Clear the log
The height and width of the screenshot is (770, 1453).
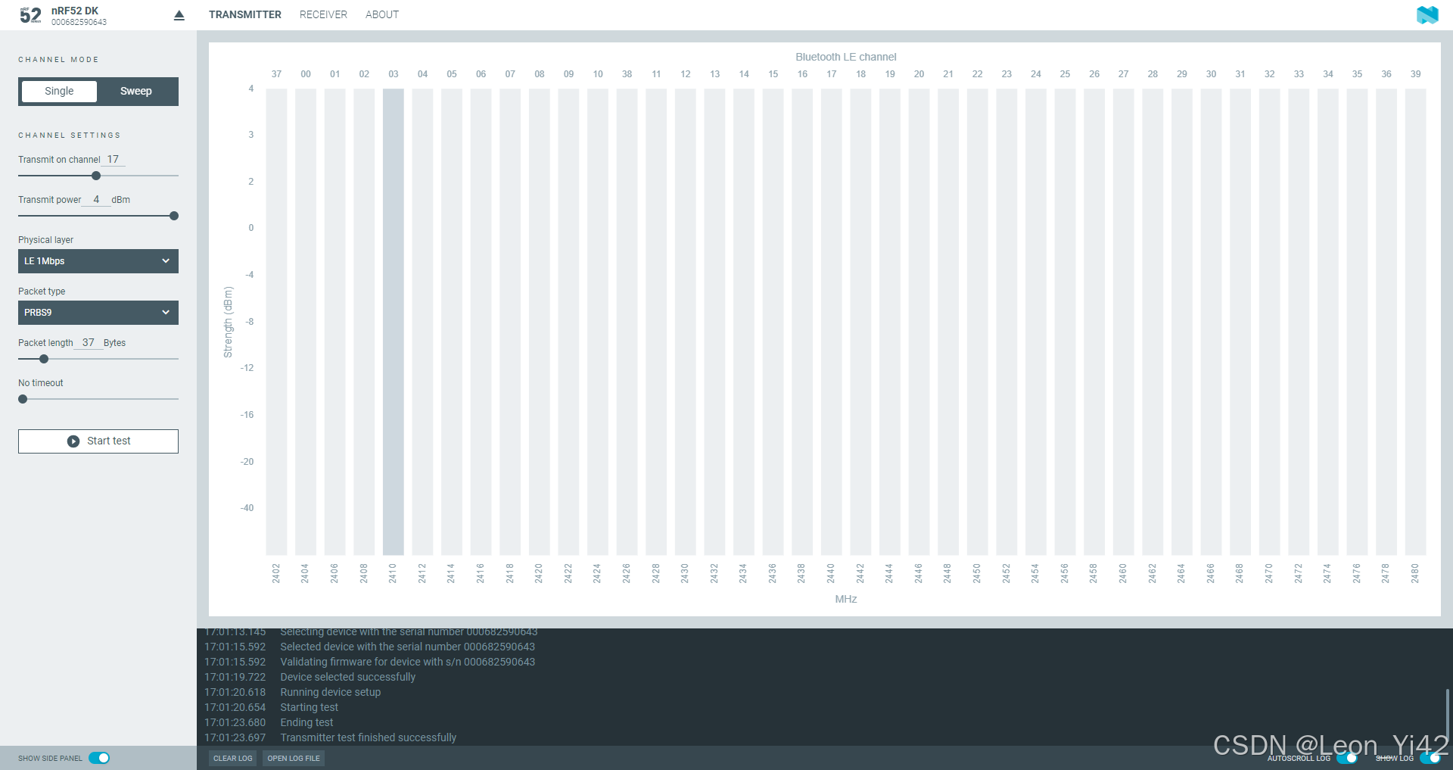tap(233, 758)
